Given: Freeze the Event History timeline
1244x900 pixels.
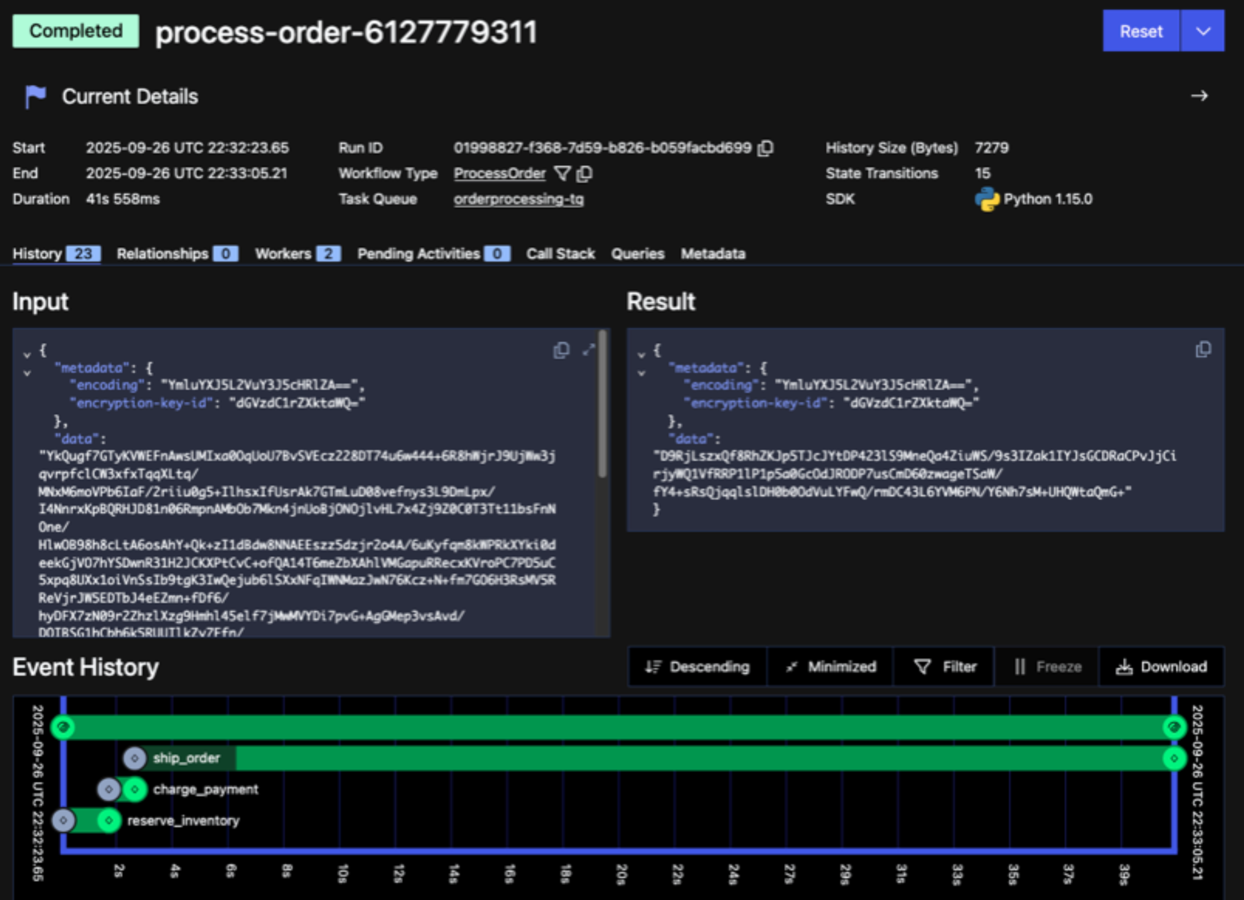Looking at the screenshot, I should 1046,667.
